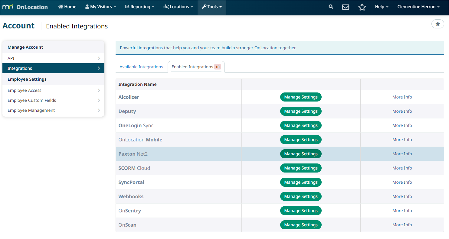The width and height of the screenshot is (449, 239).
Task: Manage Settings for OnScan
Action: coord(301,225)
